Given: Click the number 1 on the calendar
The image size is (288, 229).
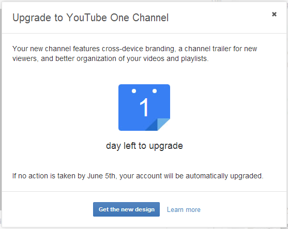Looking at the screenshot, I should (x=144, y=107).
